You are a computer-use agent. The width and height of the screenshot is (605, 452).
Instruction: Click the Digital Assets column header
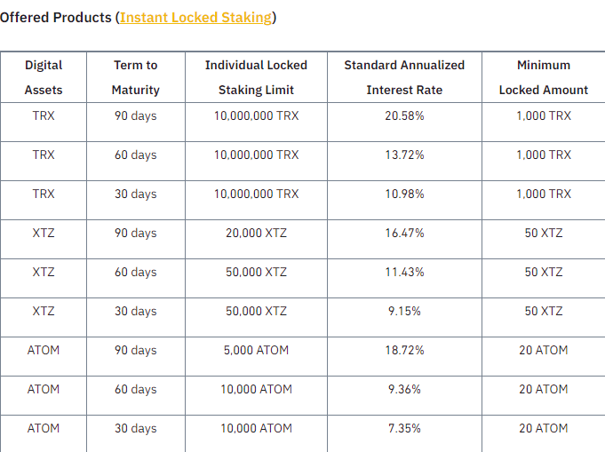tap(44, 77)
